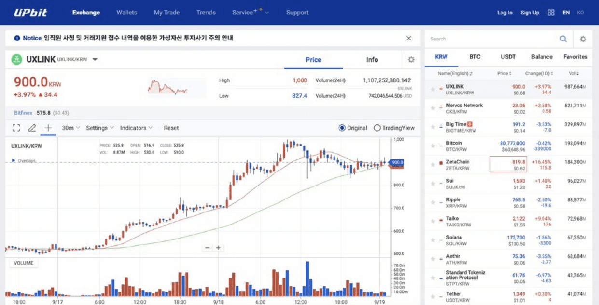Image resolution: width=599 pixels, height=305 pixels.
Task: Favorite star for Ripple row
Action: tap(433, 203)
